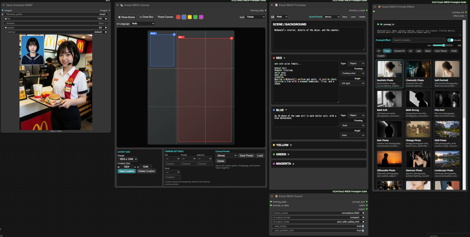This screenshot has width=470, height=237.
Task: Collapse the Krea2 BBOX Export node
Action: pos(272,196)
